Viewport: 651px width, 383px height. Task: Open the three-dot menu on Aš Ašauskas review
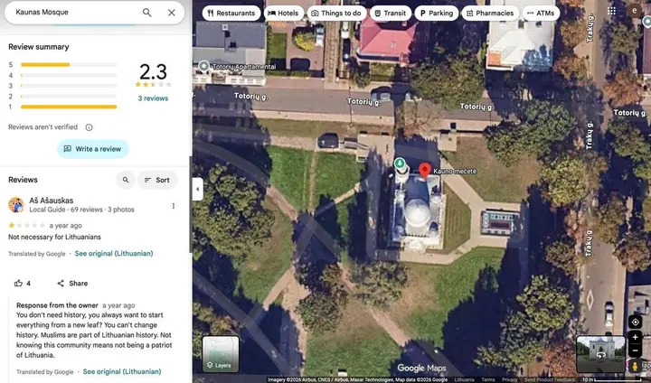pyautogui.click(x=173, y=205)
